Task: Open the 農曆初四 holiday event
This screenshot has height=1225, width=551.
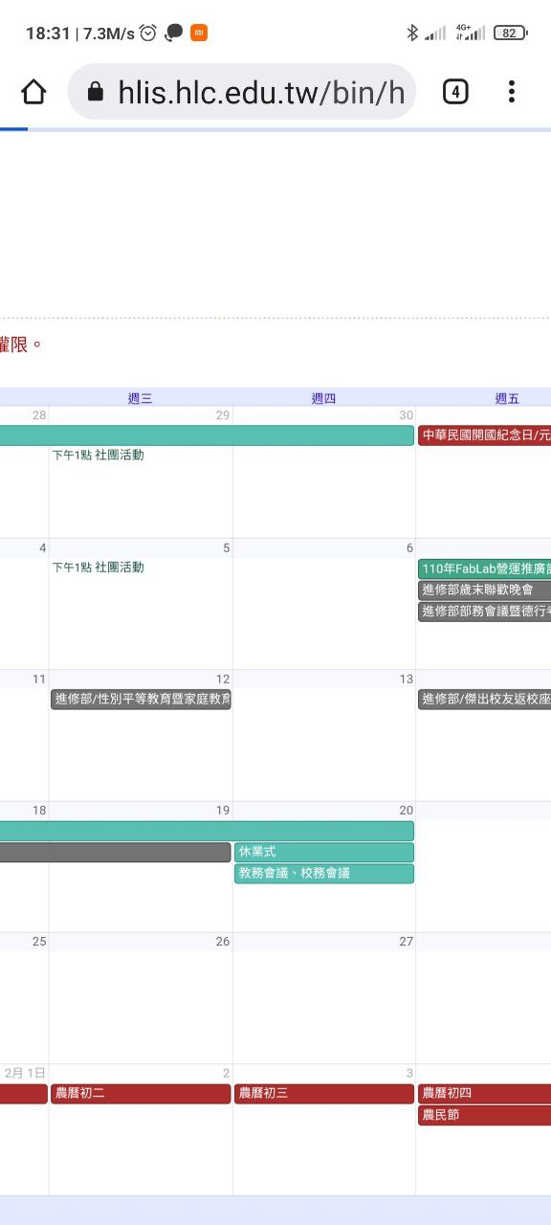Action: coord(484,1094)
